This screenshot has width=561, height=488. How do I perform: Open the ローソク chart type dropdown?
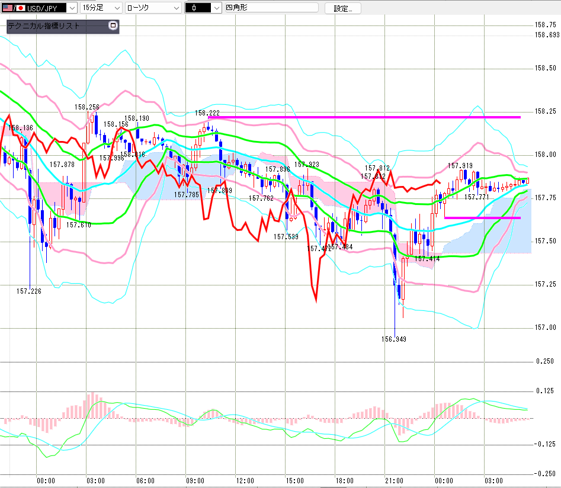point(153,8)
